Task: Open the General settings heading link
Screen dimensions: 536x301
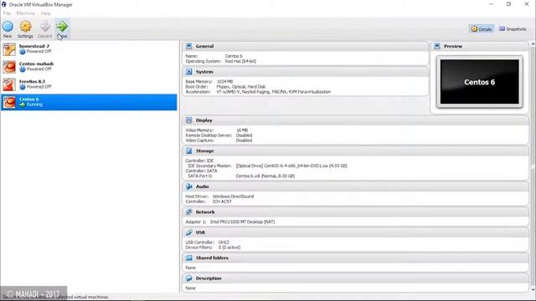Action: pos(204,46)
